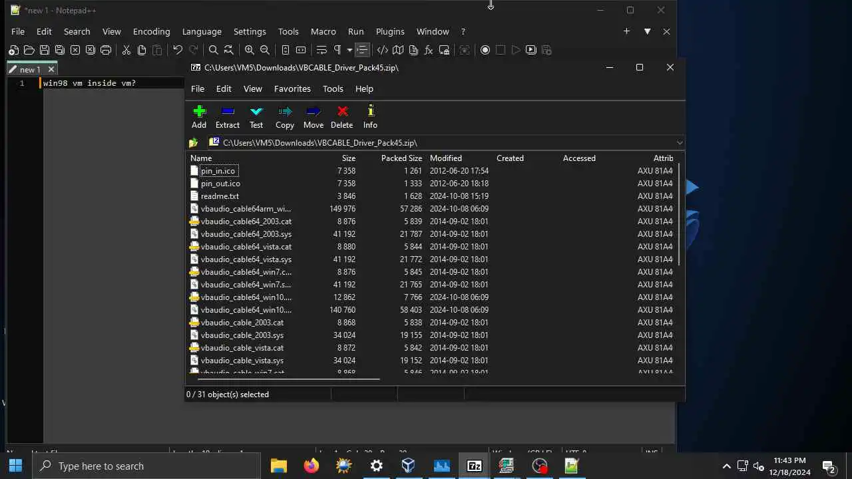Run Test on the archive in 7-Zip
Viewport: 852px width, 479px height.
click(x=256, y=116)
